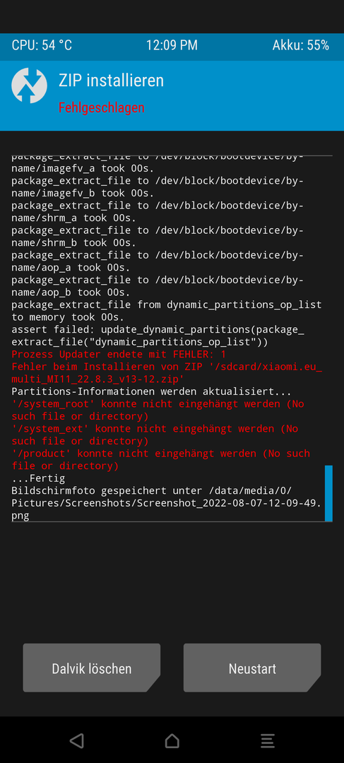The image size is (344, 763).
Task: Tap the Dalvik löschen button
Action: point(91,668)
